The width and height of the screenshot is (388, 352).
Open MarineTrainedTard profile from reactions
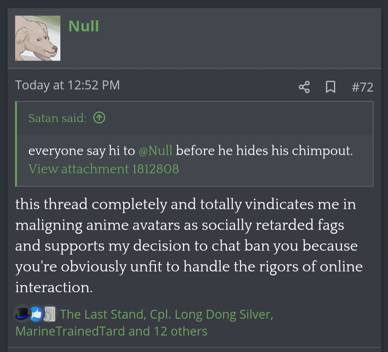70,331
